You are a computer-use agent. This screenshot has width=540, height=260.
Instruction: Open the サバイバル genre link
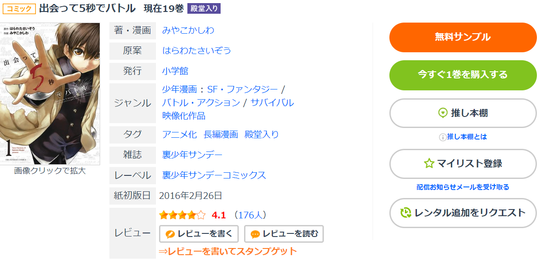pos(272,103)
